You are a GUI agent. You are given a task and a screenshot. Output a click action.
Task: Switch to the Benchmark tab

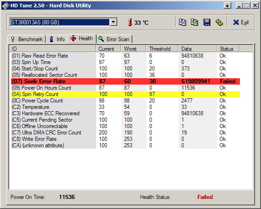point(27,39)
